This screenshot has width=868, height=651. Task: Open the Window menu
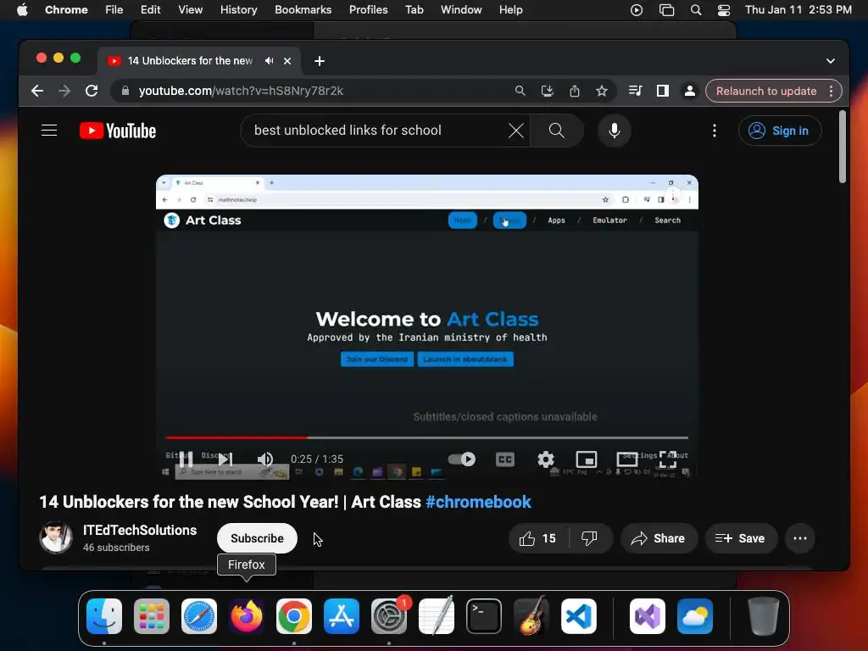tap(461, 10)
